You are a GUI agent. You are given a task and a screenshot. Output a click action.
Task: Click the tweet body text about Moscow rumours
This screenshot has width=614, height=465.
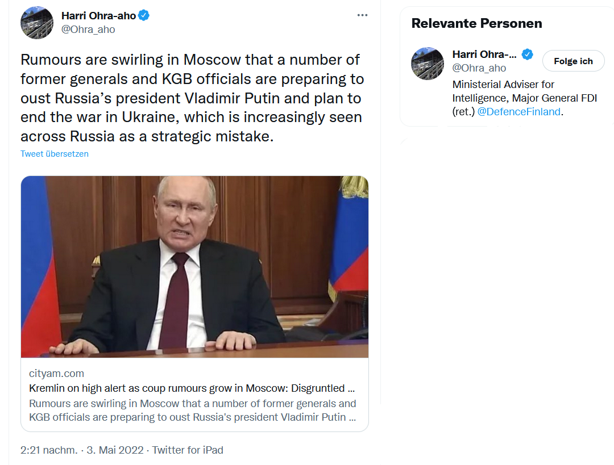click(x=192, y=98)
